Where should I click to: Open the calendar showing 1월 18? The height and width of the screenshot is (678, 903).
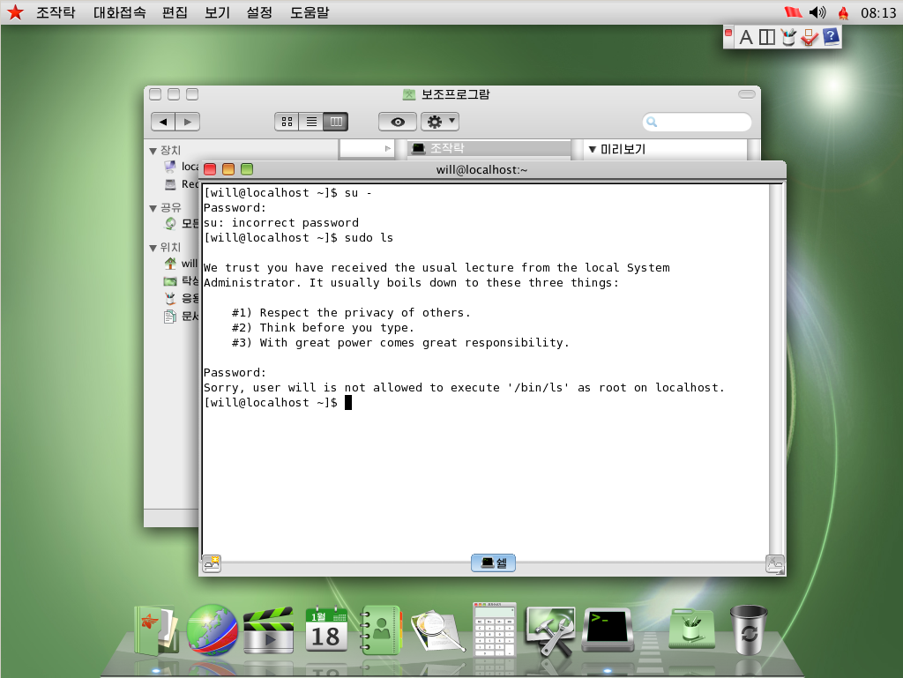click(x=326, y=629)
